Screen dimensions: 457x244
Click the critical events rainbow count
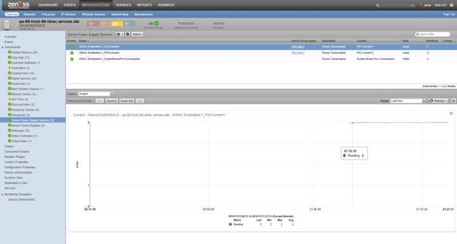tap(92, 23)
